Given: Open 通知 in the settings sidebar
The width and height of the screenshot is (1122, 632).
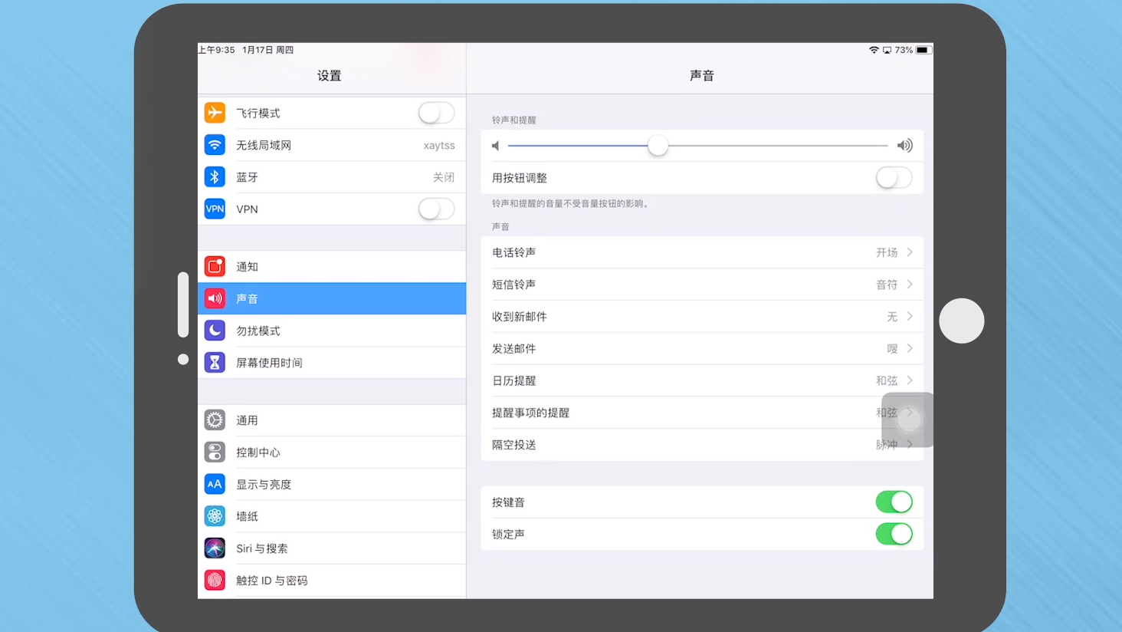Looking at the screenshot, I should pos(332,266).
